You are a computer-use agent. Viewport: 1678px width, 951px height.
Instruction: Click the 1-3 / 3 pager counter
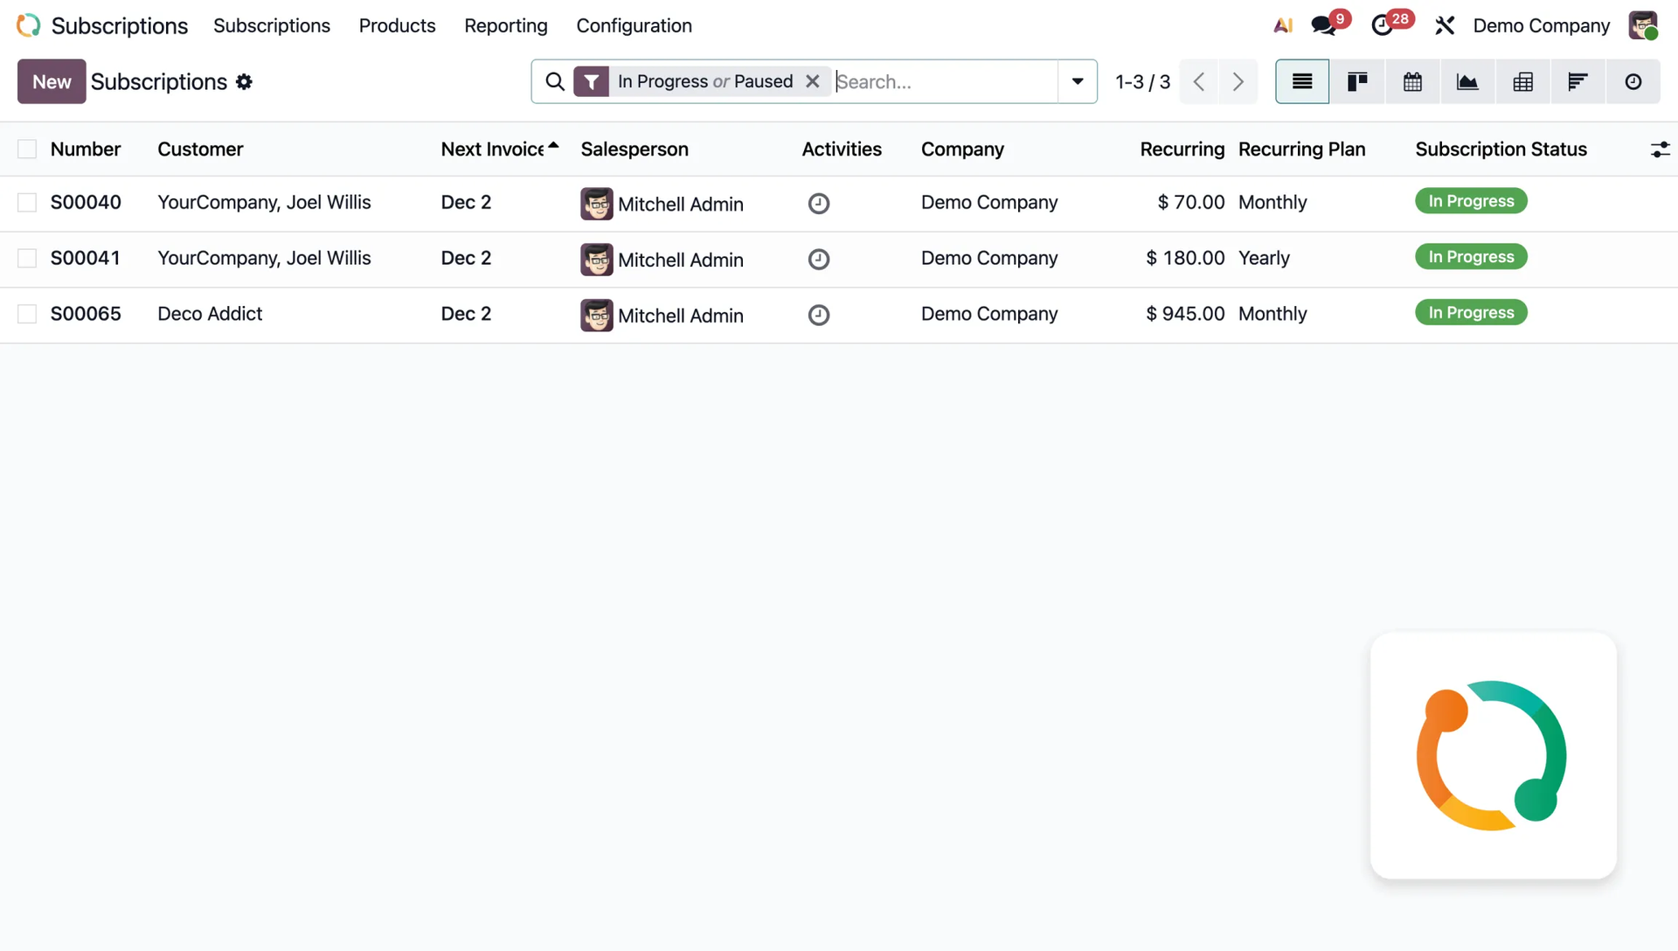point(1142,81)
